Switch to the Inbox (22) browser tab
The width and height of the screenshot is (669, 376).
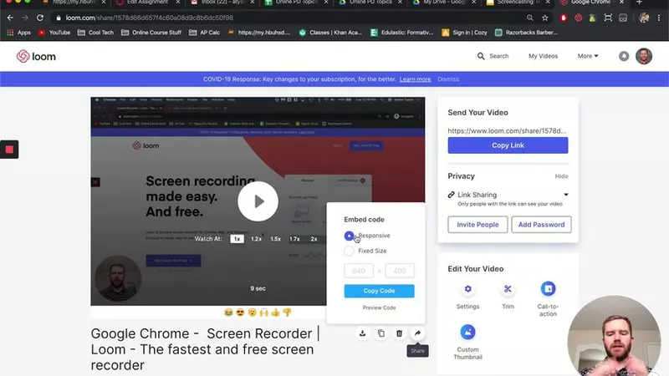tap(223, 3)
